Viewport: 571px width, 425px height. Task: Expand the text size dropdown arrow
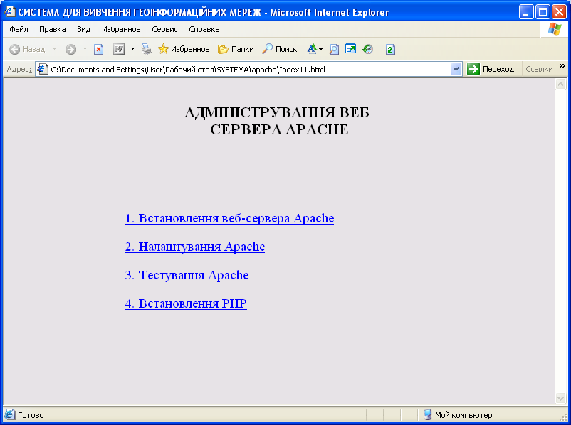[321, 49]
